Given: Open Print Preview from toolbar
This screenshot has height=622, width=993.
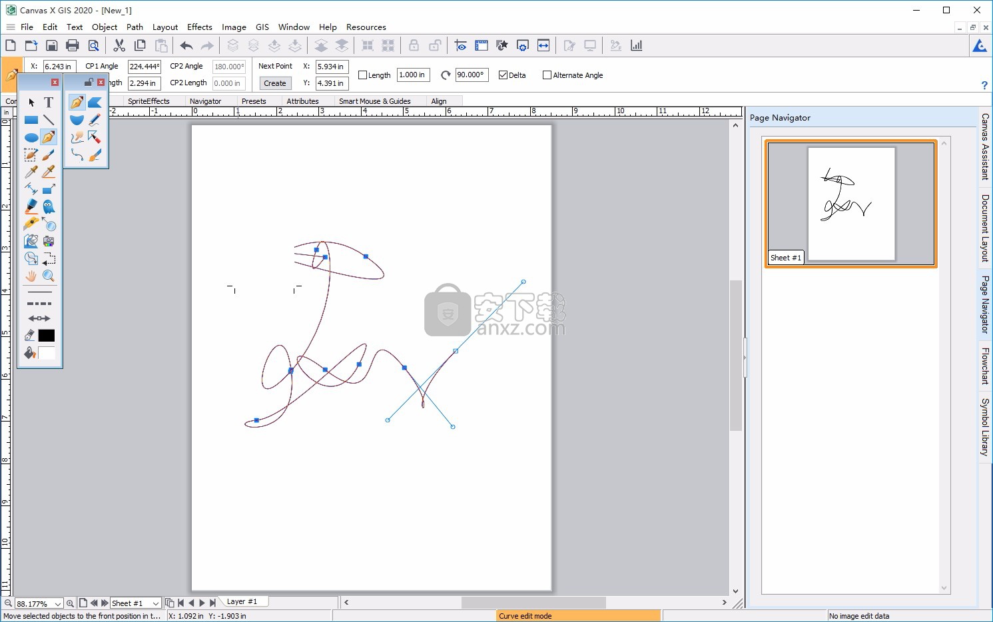Looking at the screenshot, I should pyautogui.click(x=94, y=45).
